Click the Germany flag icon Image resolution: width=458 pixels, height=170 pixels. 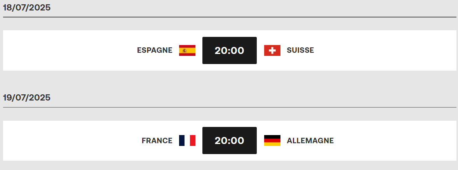[272, 141]
